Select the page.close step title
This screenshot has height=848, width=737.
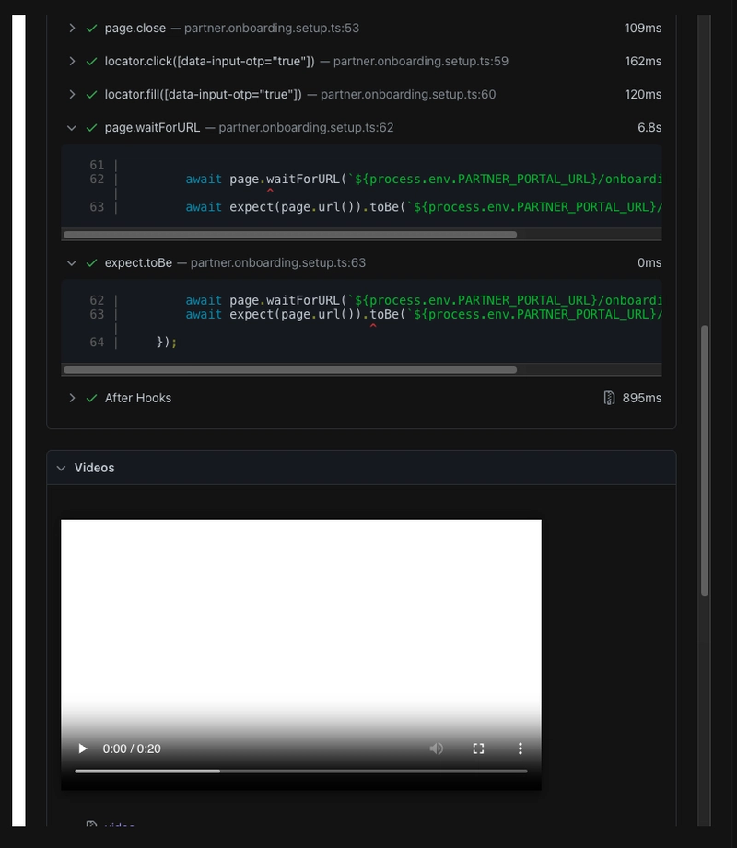tap(135, 29)
